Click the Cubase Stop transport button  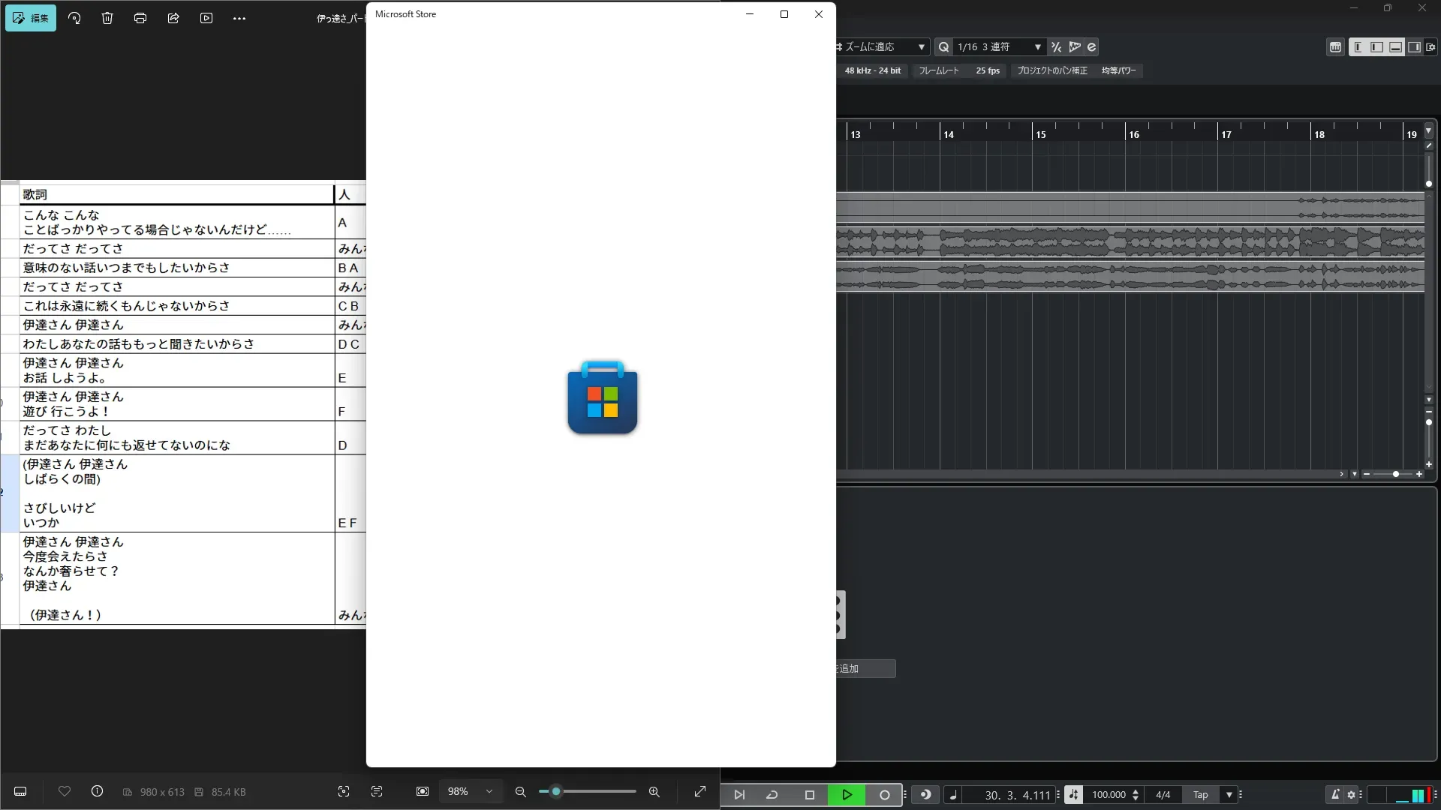(809, 795)
